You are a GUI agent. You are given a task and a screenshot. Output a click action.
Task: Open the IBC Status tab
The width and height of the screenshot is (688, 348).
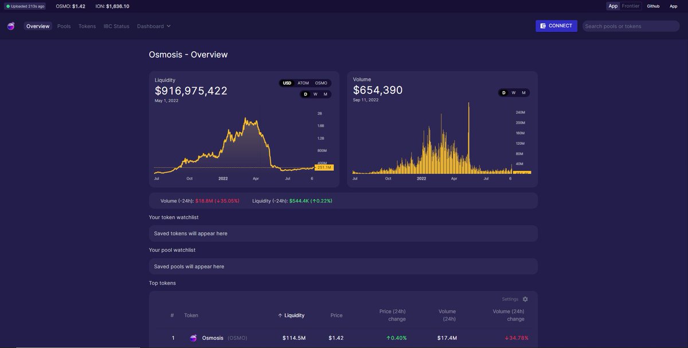(116, 26)
